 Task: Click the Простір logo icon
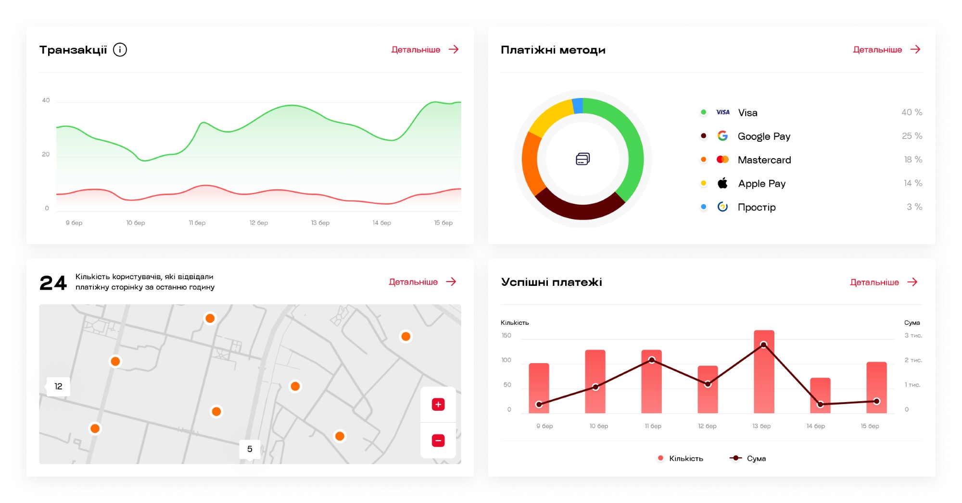(722, 207)
